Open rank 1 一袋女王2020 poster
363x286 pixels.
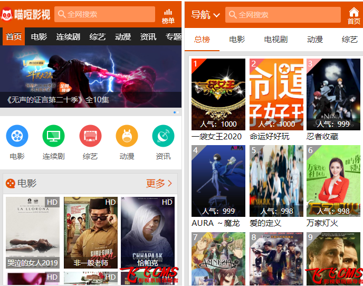(x=218, y=94)
